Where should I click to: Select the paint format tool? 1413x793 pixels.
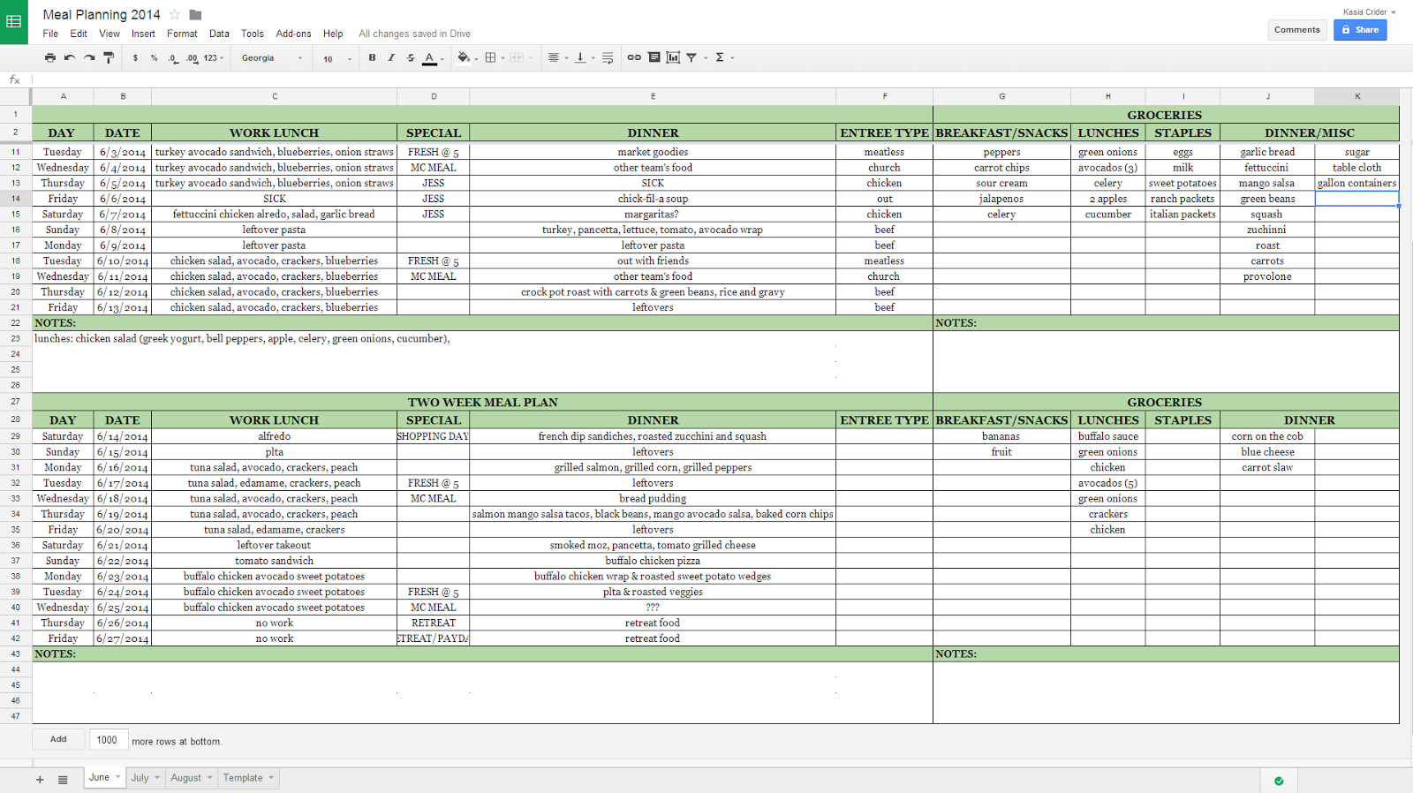pos(109,57)
